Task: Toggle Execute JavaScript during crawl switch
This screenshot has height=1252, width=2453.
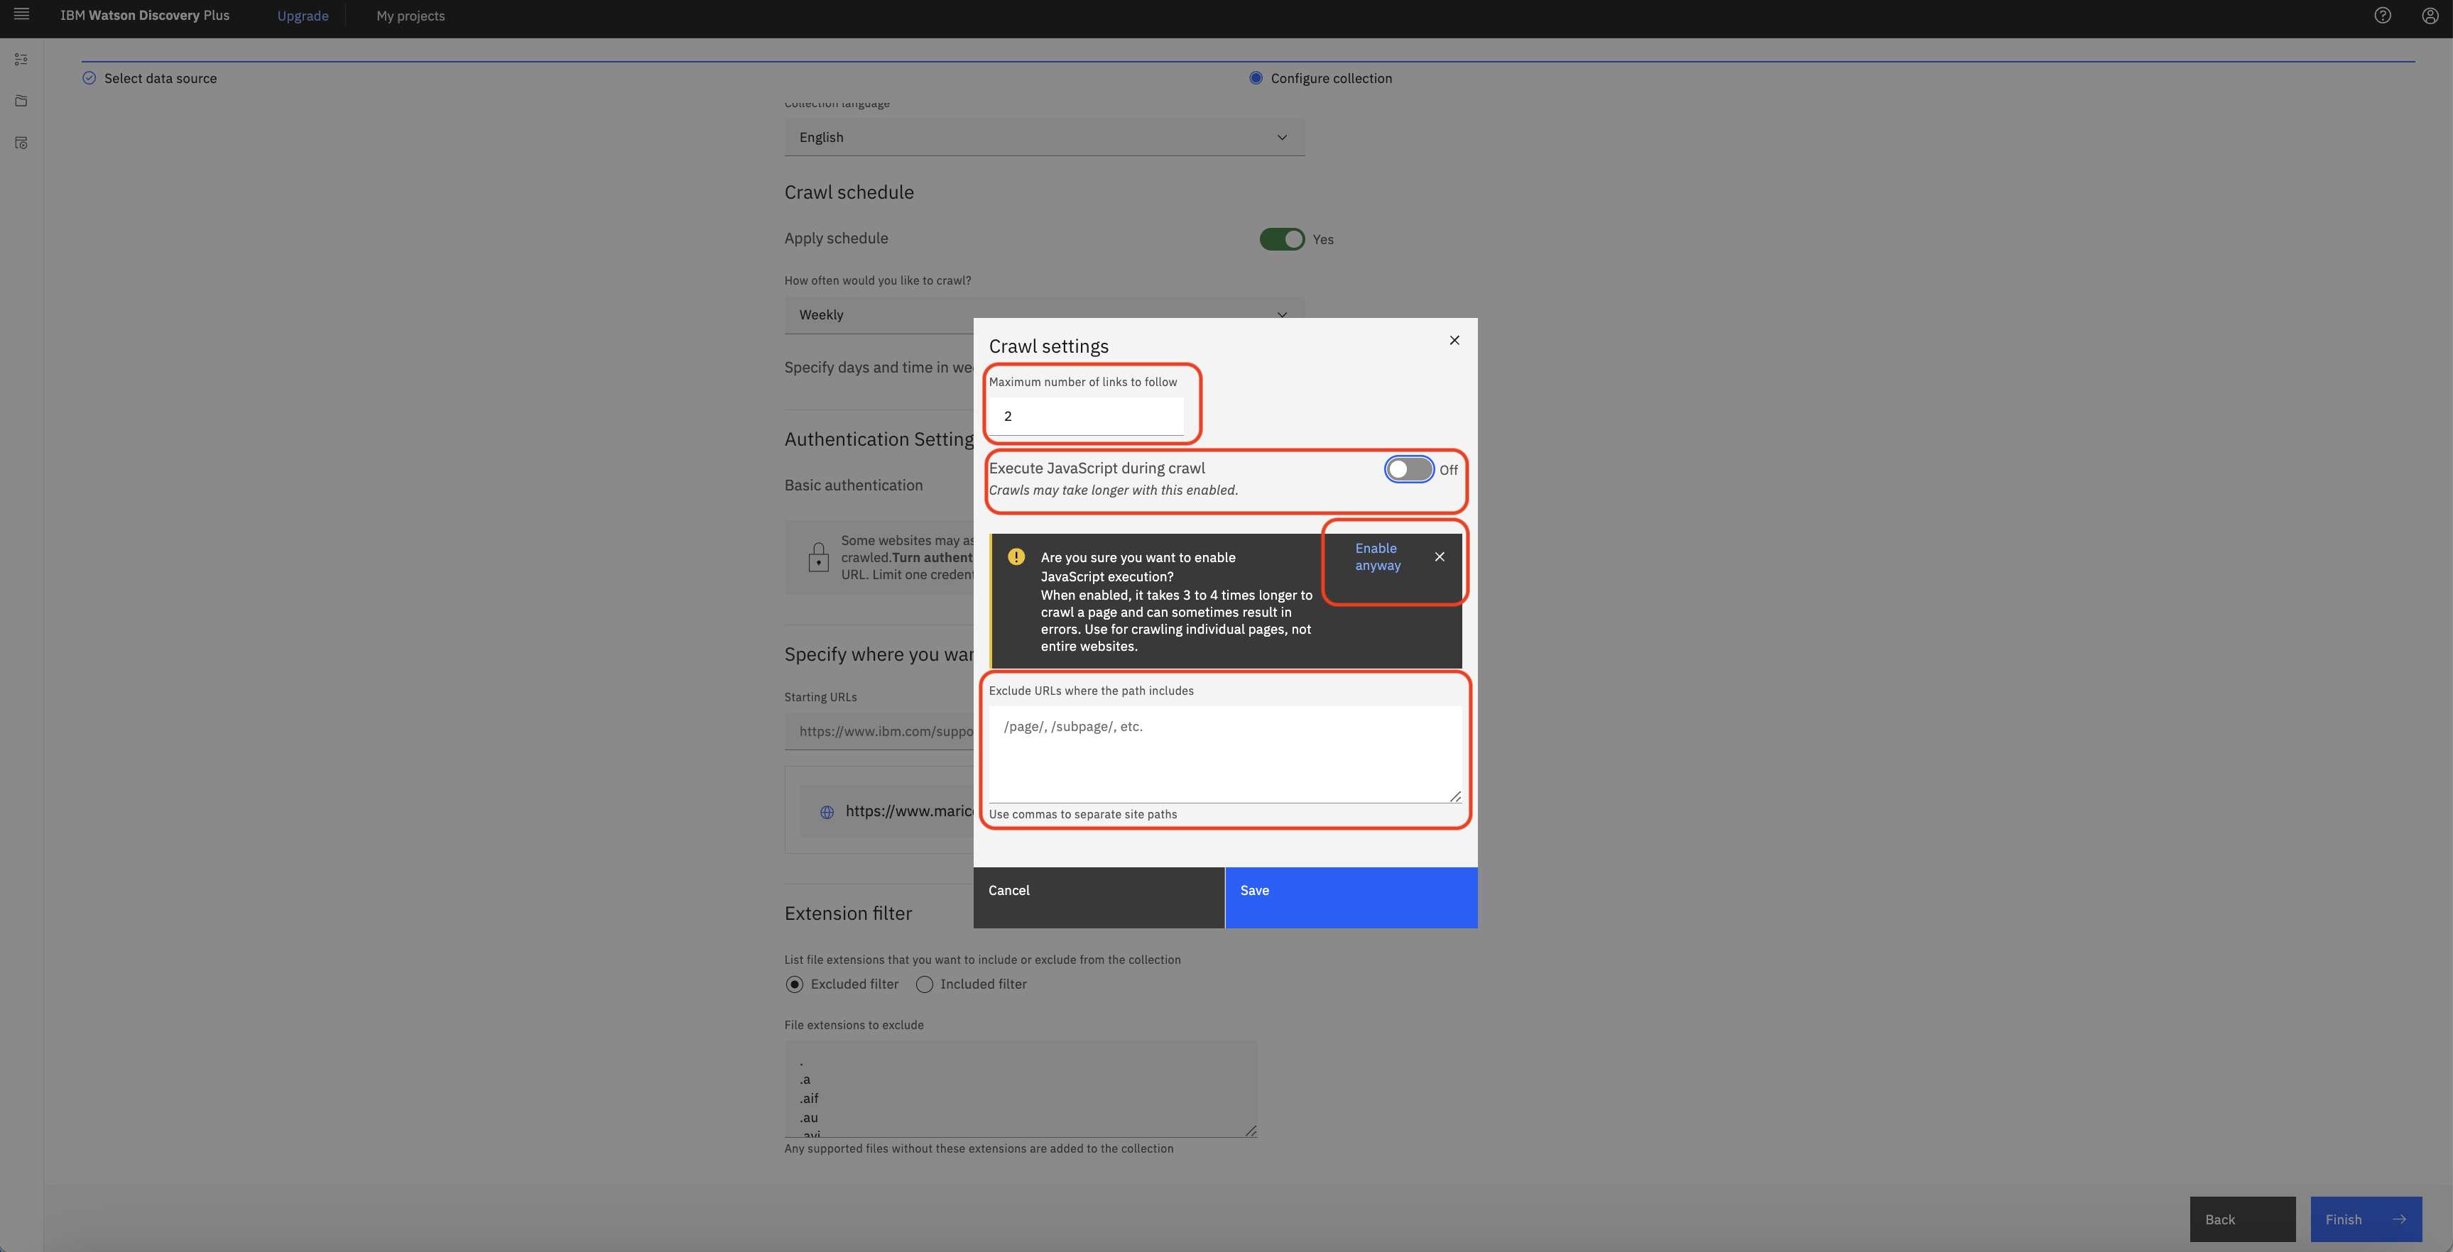Action: click(x=1408, y=469)
